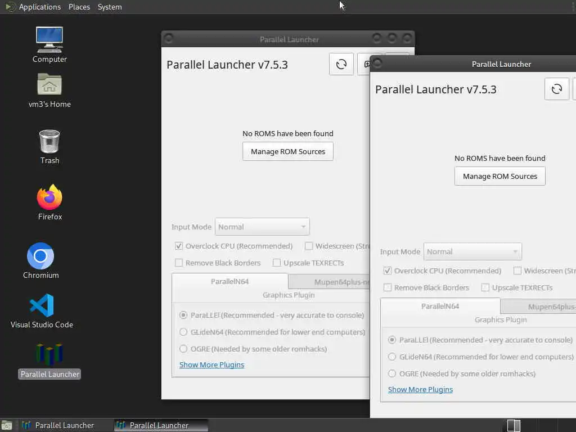
Task: Click show desktop icon in bottom panel
Action: (6, 425)
